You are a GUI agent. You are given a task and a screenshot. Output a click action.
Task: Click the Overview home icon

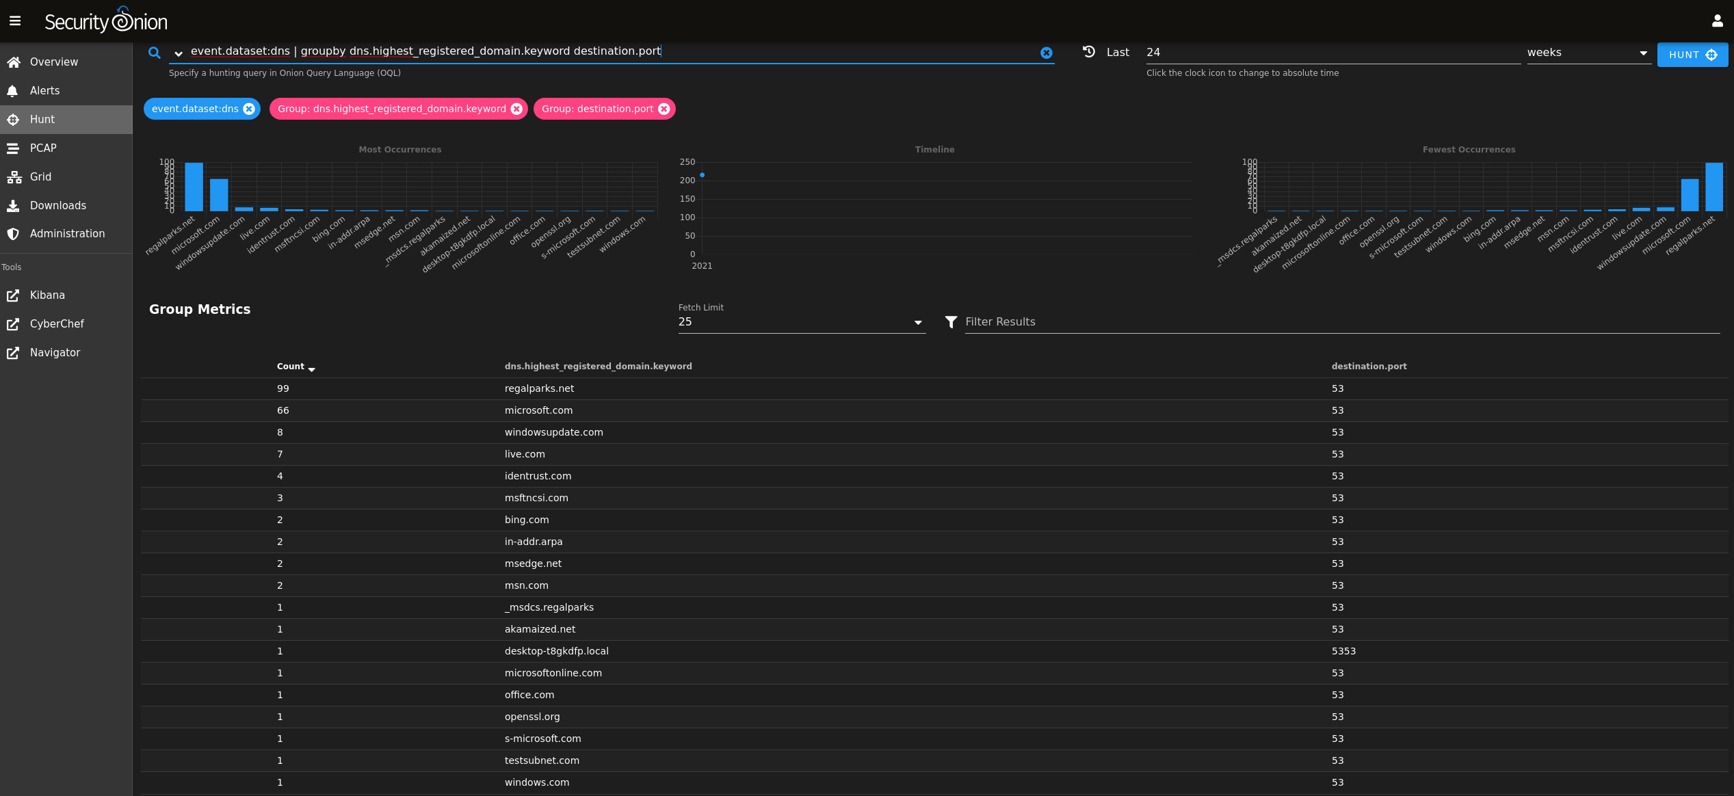(x=13, y=62)
